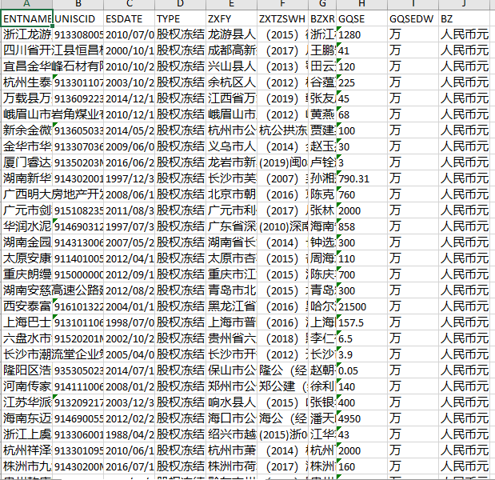The width and height of the screenshot is (495, 480).
Task: Select the 长沙市潮流堂企业 company name cell
Action: [x=27, y=354]
